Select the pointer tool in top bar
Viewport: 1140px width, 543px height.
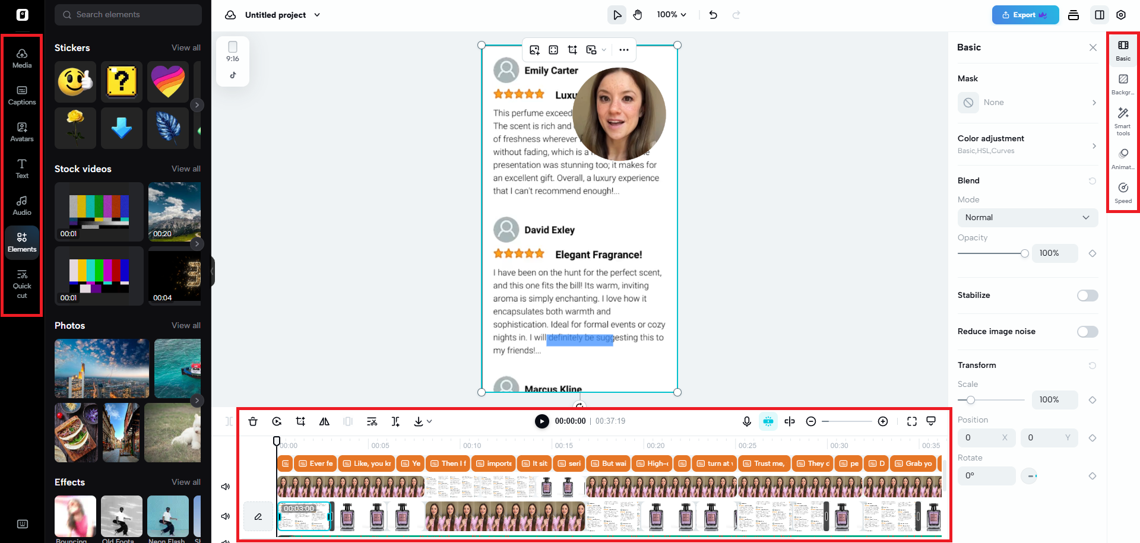click(x=617, y=15)
